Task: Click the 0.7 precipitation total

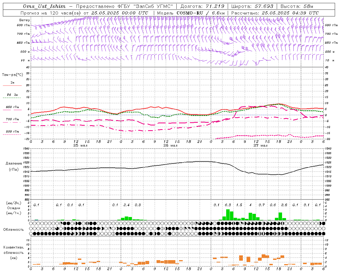Action: (x=262, y=205)
